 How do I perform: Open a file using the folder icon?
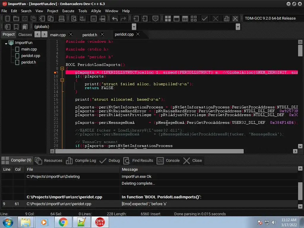16,19
